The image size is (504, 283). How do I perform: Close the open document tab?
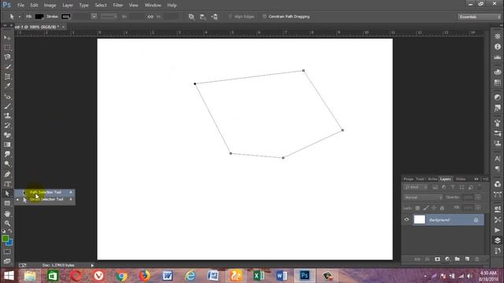pos(64,27)
